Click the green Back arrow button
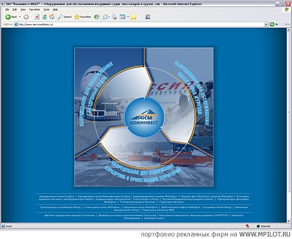Screen dimensions: 292x239 11,16
